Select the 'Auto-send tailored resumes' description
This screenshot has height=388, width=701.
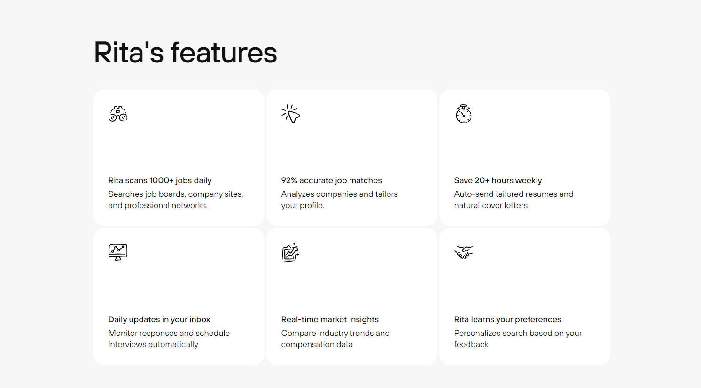pos(514,194)
